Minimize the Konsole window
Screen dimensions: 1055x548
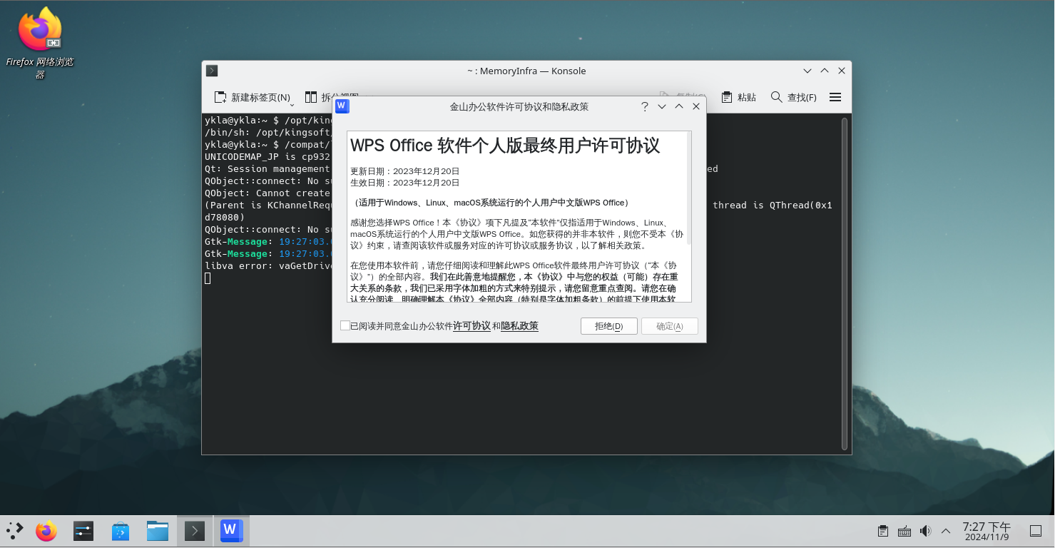807,71
